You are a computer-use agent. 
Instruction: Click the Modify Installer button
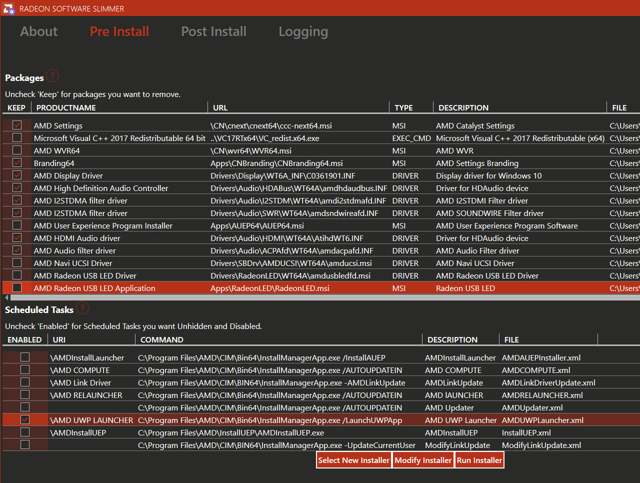pos(423,460)
